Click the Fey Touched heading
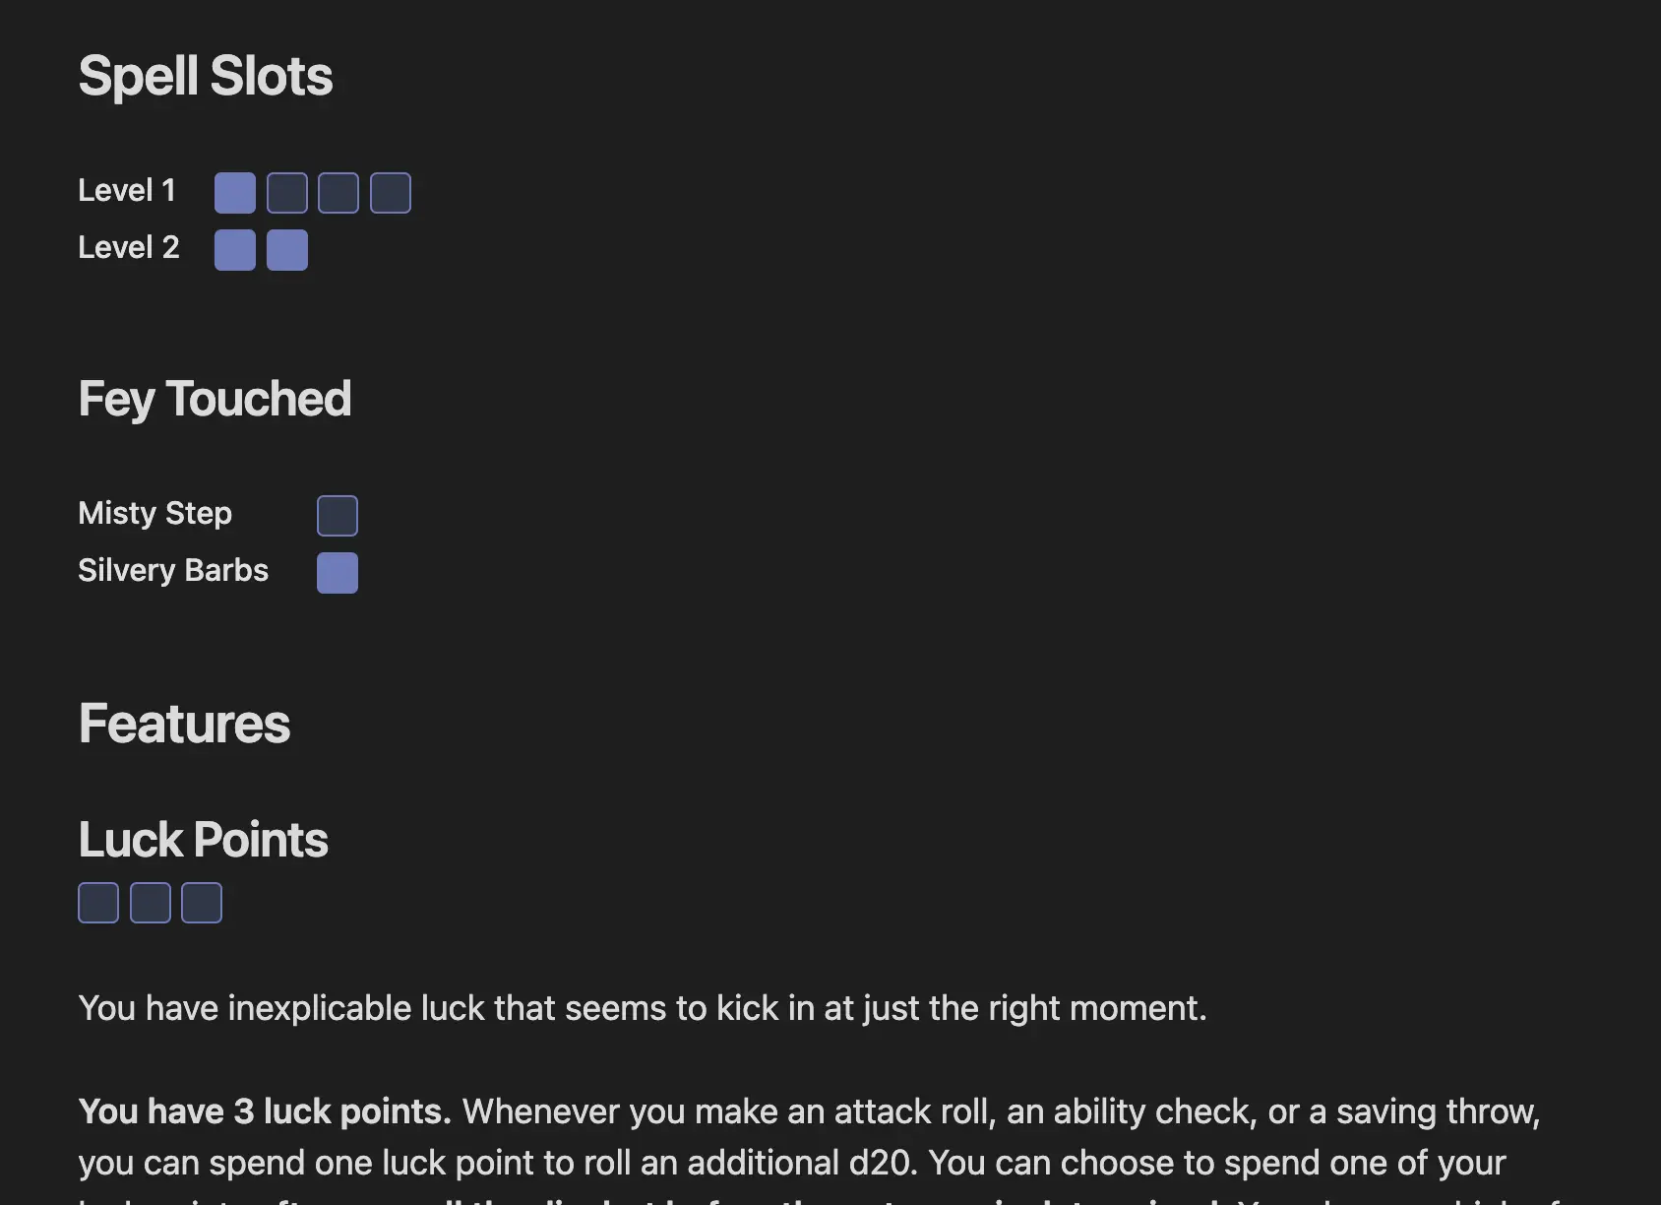 click(x=215, y=400)
